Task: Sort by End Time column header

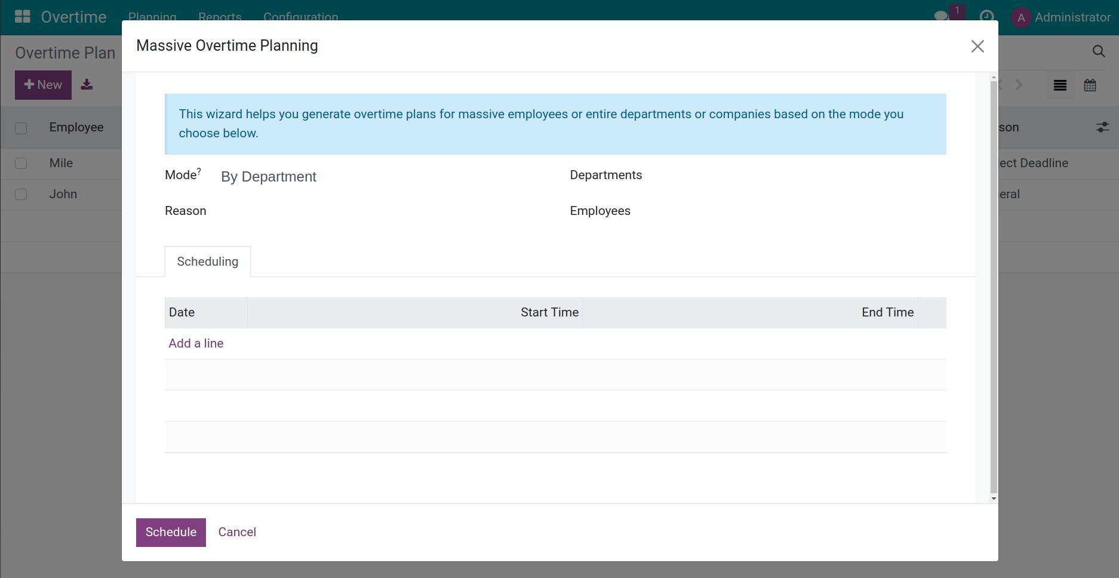Action: coord(750,312)
